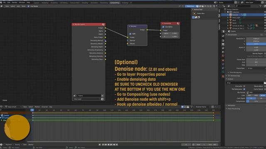
Task: Select Camera in the outliner
Action: tap(235, 15)
